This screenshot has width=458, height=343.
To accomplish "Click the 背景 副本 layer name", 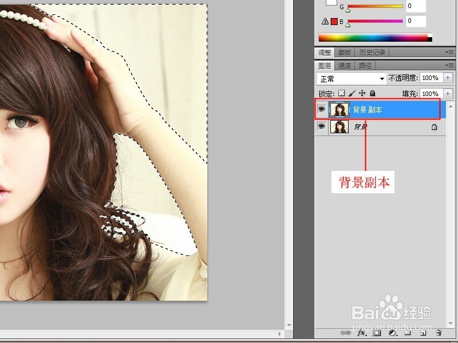I will [368, 110].
